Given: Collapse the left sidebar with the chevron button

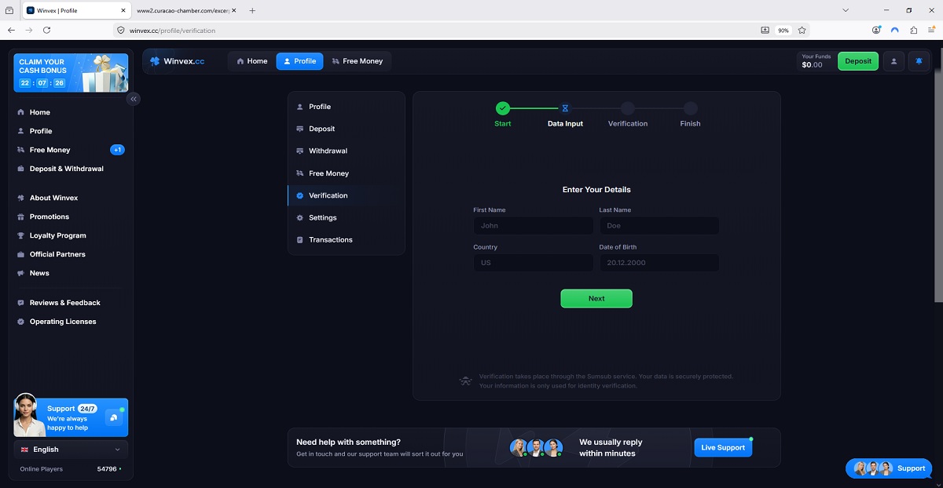Looking at the screenshot, I should point(134,99).
